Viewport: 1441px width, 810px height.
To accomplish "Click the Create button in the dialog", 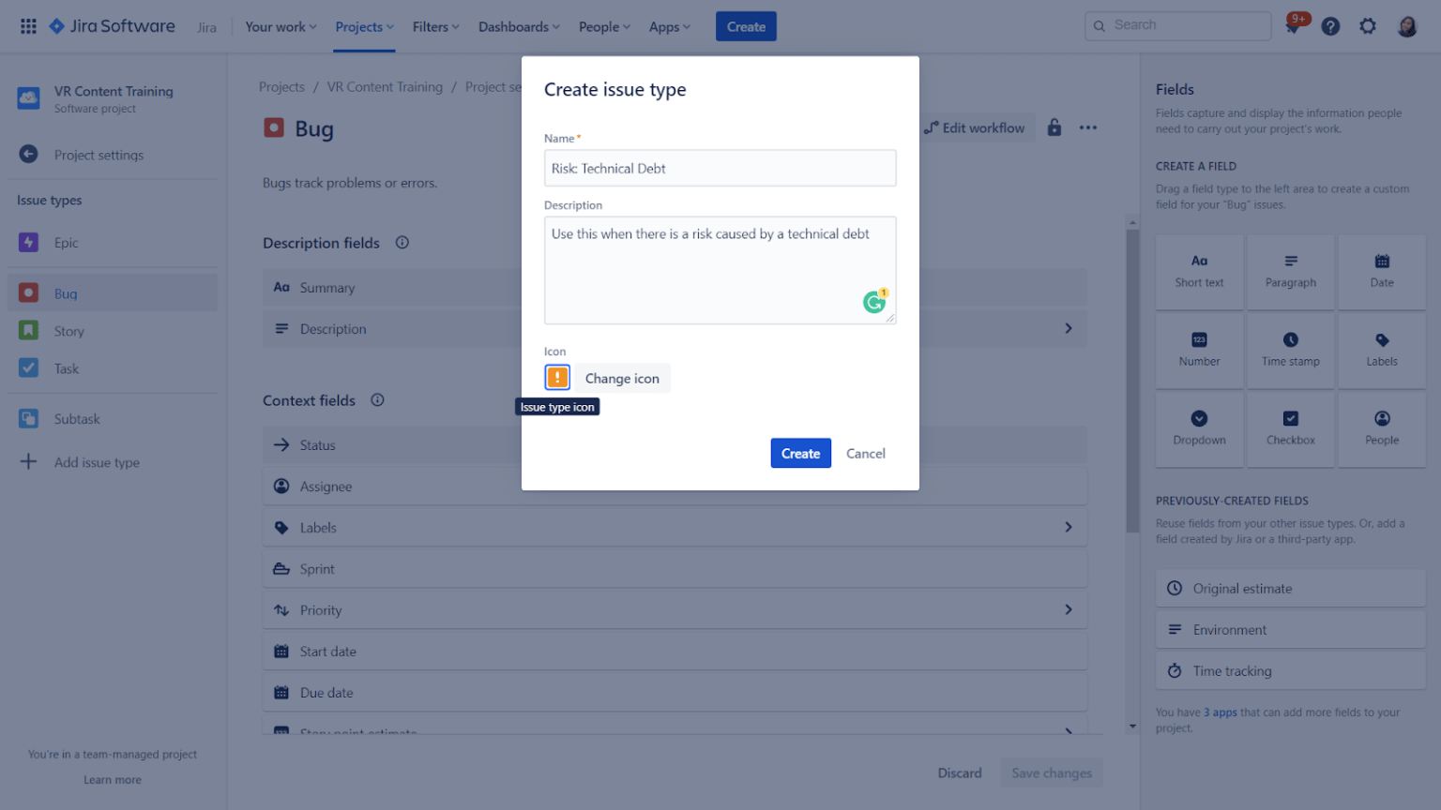I will (x=800, y=453).
